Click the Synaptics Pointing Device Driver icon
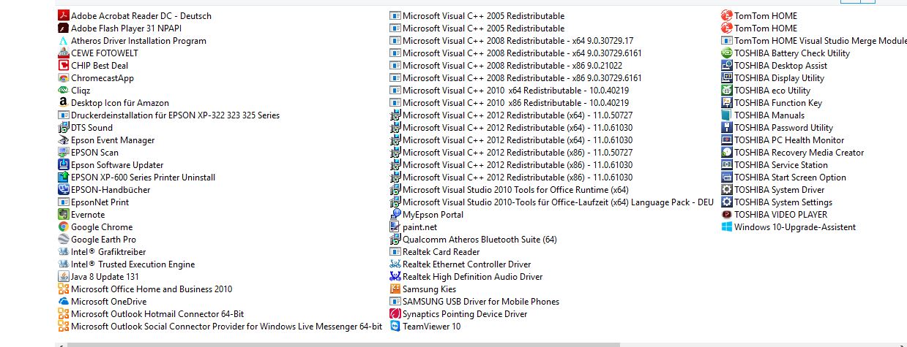Viewport: 907px width, 347px height. coord(395,313)
